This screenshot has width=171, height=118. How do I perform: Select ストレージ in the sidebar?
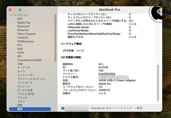24,86
